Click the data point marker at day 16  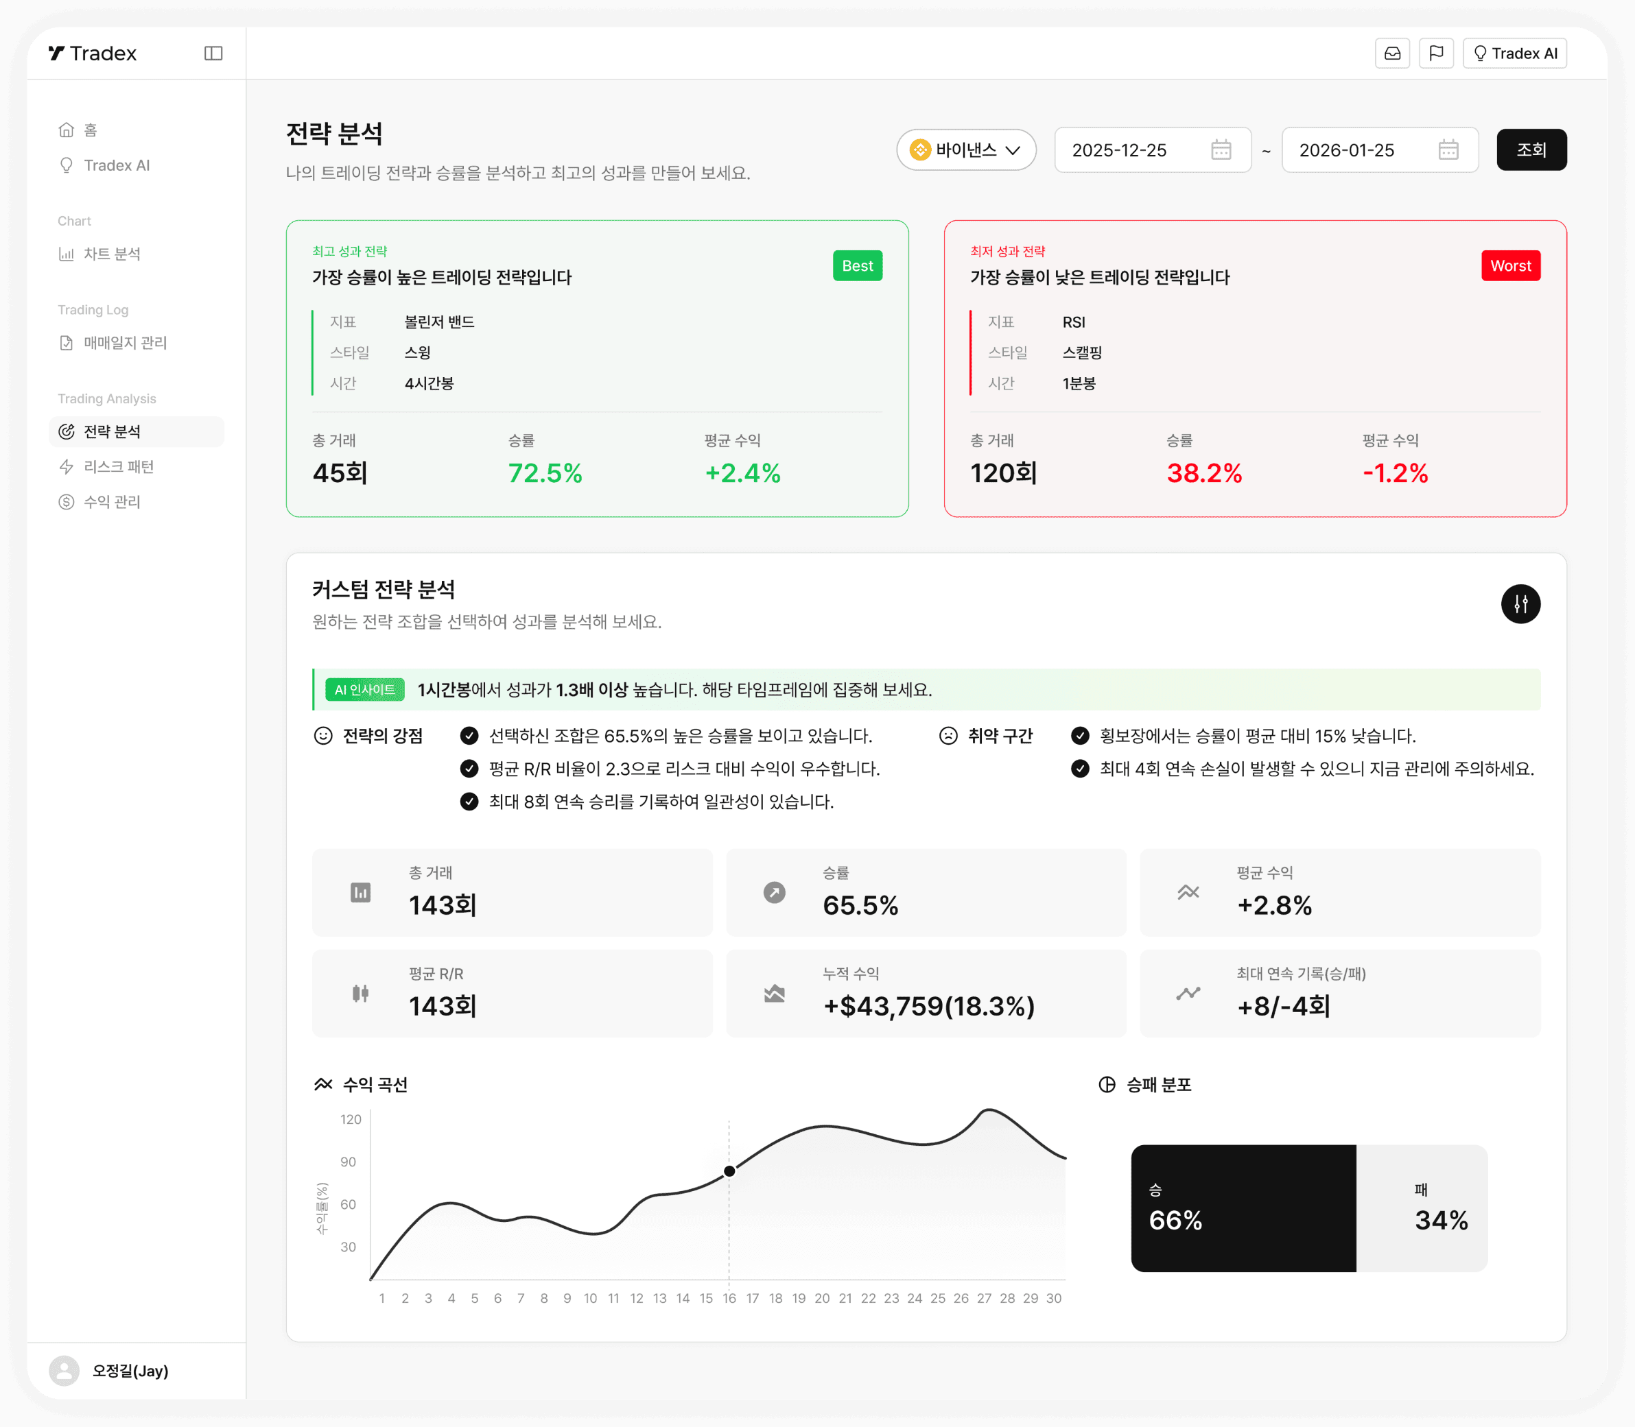(x=729, y=1171)
